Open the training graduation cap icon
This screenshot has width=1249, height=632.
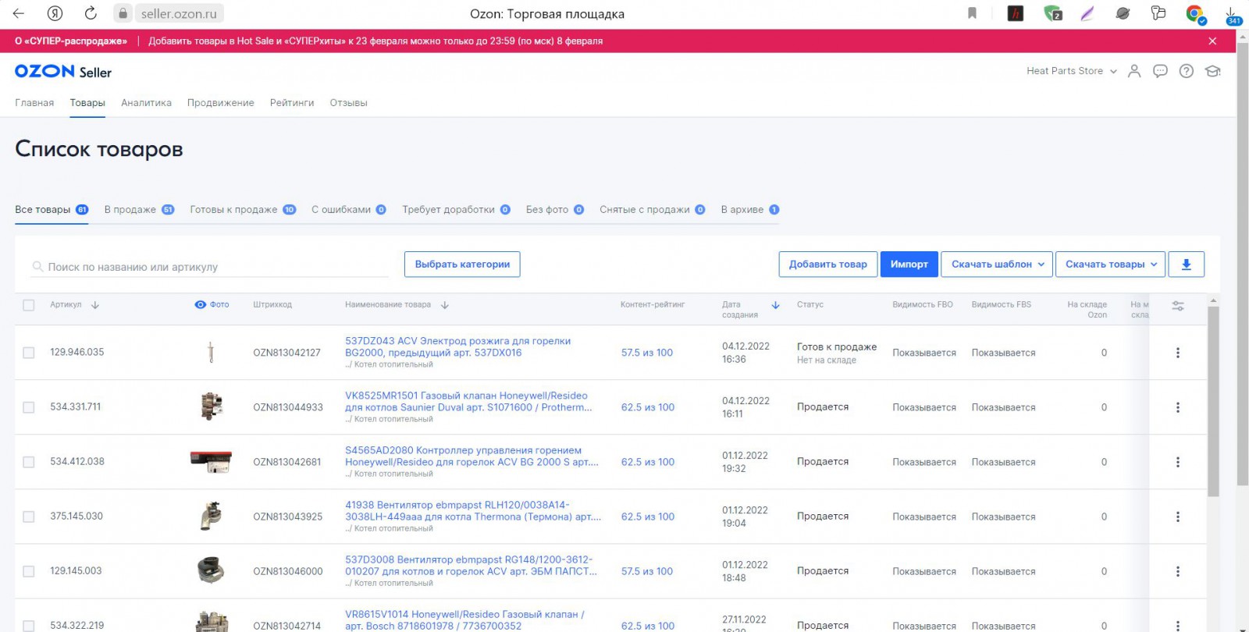point(1212,71)
